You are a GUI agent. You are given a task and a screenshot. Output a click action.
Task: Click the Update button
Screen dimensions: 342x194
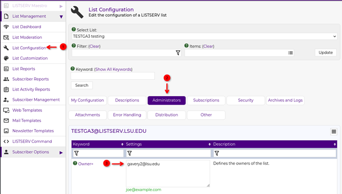(x=326, y=53)
